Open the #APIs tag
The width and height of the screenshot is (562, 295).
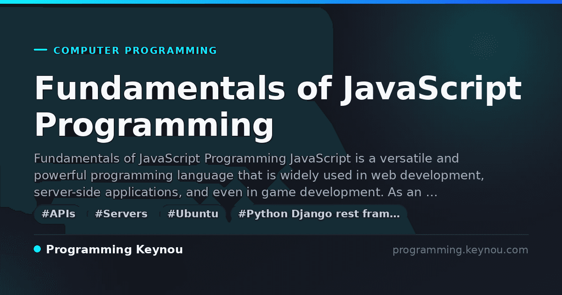tap(59, 214)
